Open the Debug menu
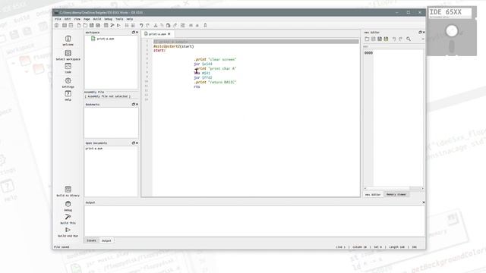486x273 pixels. click(x=108, y=19)
